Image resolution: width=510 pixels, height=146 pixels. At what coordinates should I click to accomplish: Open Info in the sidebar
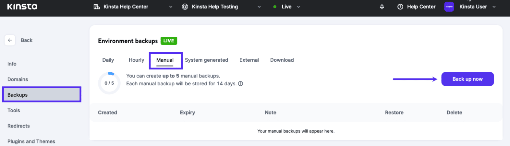(x=12, y=64)
